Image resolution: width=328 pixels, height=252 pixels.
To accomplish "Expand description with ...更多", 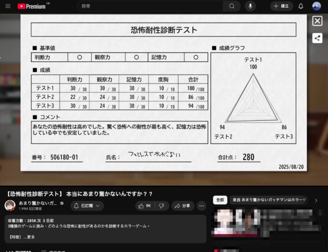I will (29, 236).
